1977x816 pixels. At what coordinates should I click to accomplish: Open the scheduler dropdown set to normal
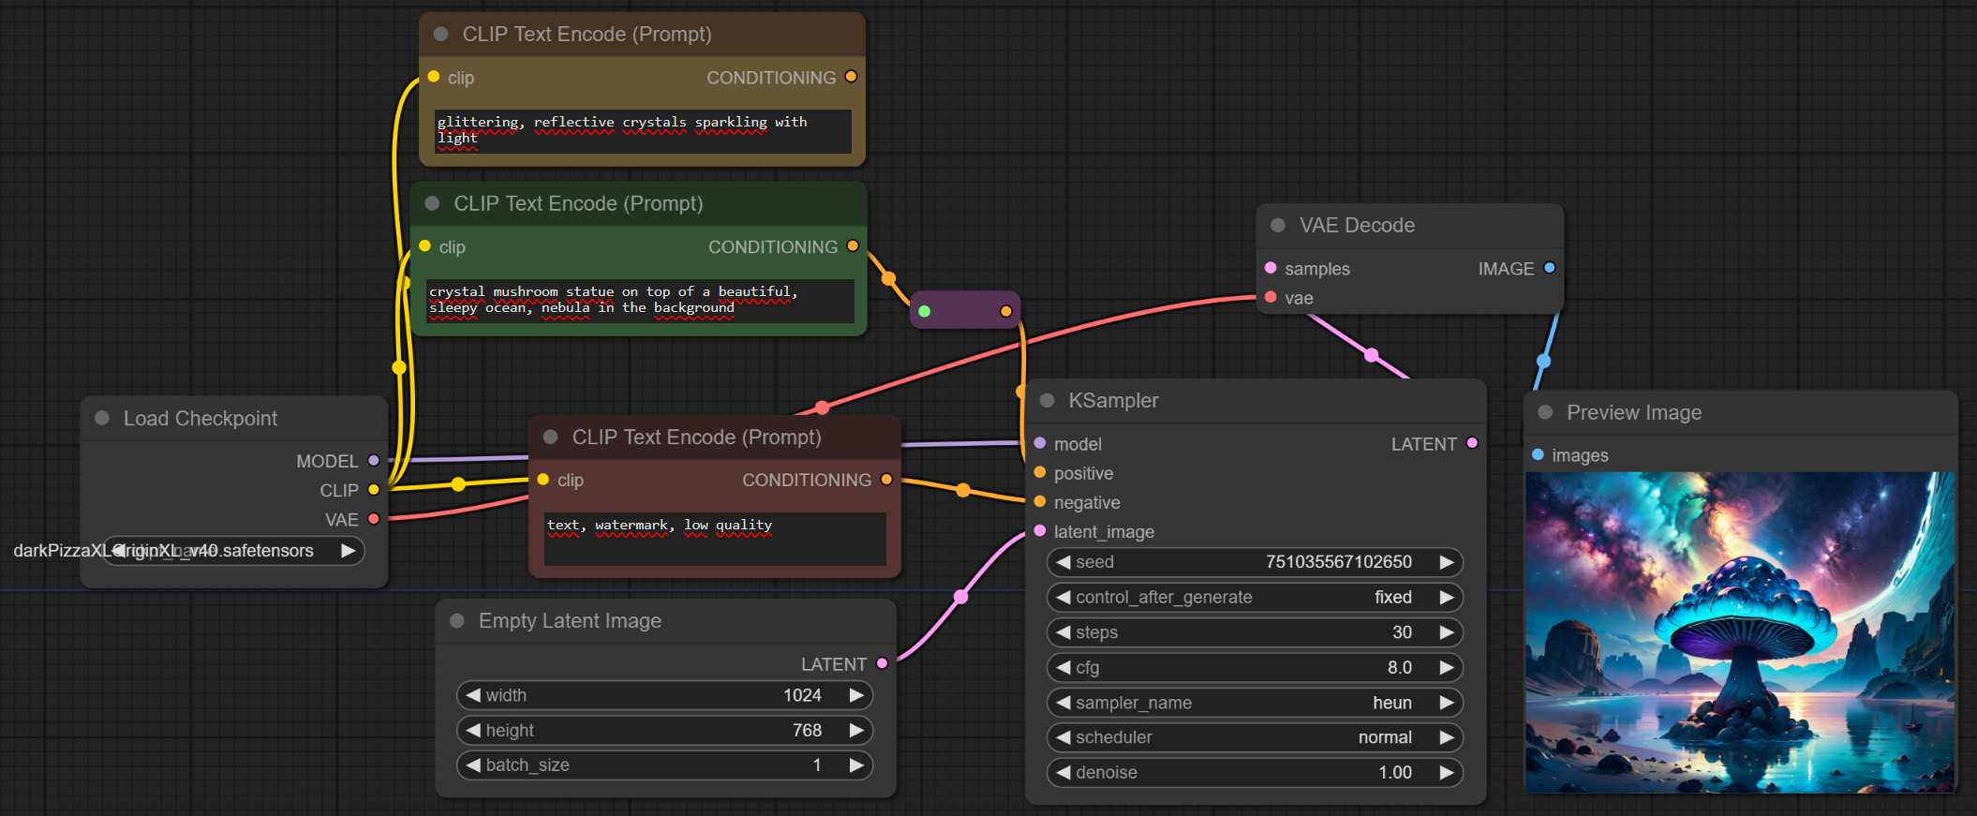pyautogui.click(x=1254, y=737)
